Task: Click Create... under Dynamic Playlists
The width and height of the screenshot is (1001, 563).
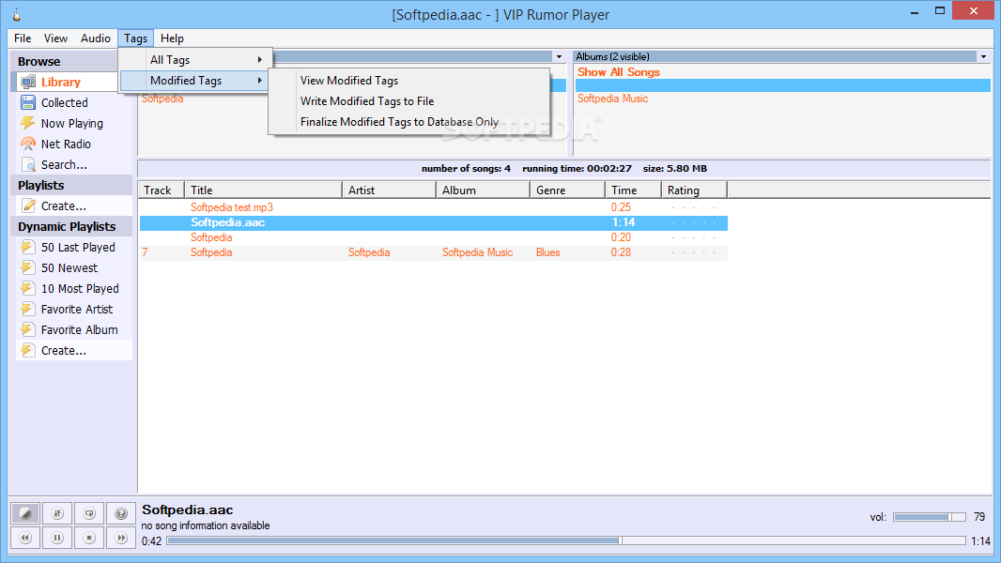Action: (63, 350)
